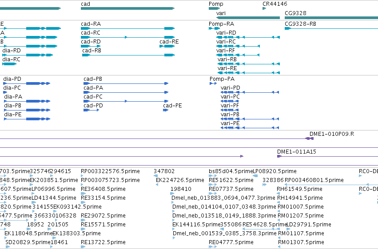Open the Dmel_neb_013883_0694_0477.3prime label
The image size is (378, 249).
[223, 198]
